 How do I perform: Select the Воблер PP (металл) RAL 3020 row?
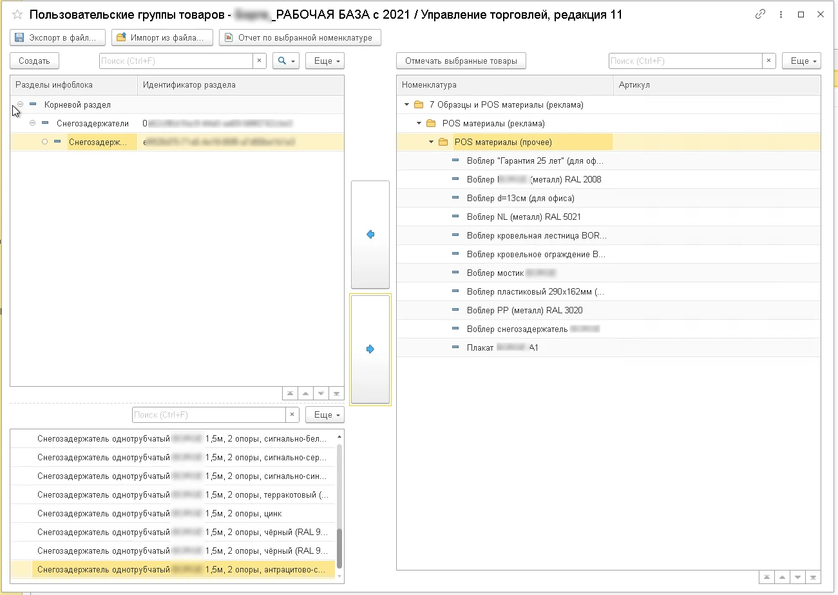coord(609,310)
